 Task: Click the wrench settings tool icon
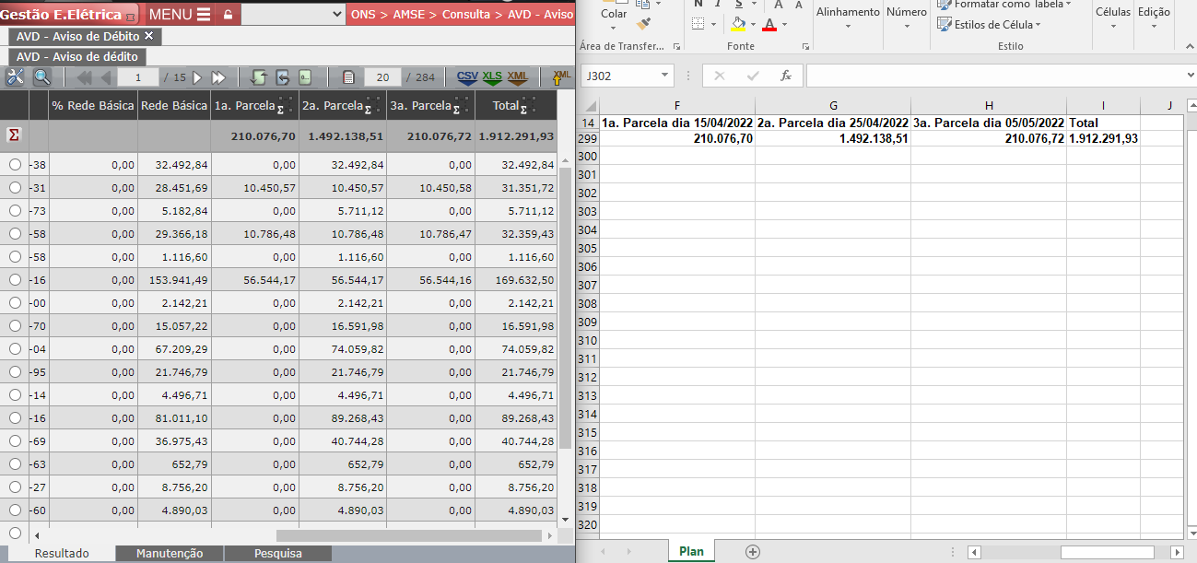tap(15, 77)
